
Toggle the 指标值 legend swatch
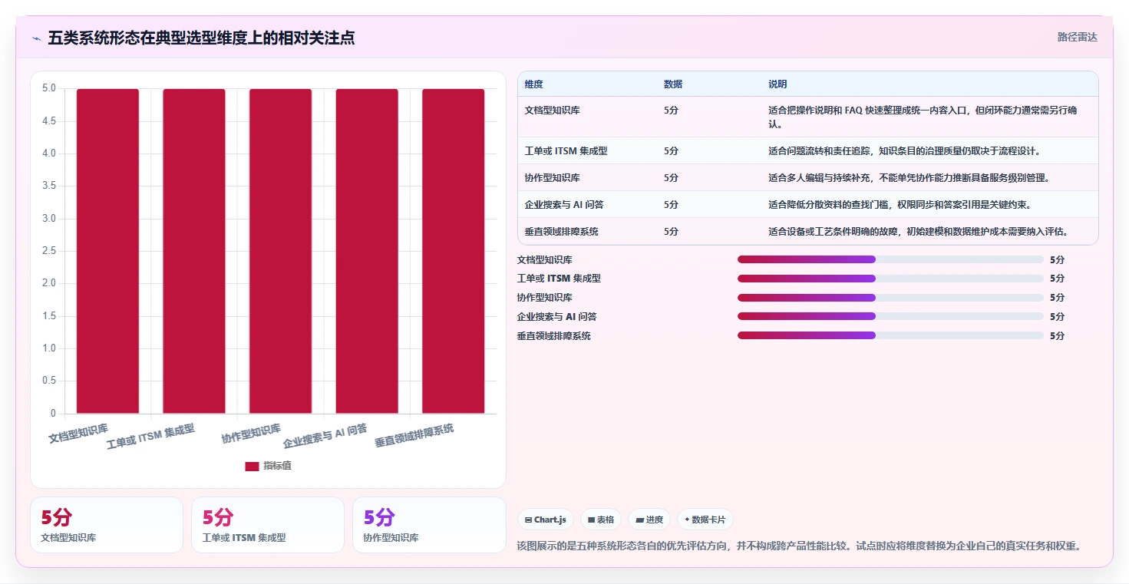pyautogui.click(x=252, y=466)
